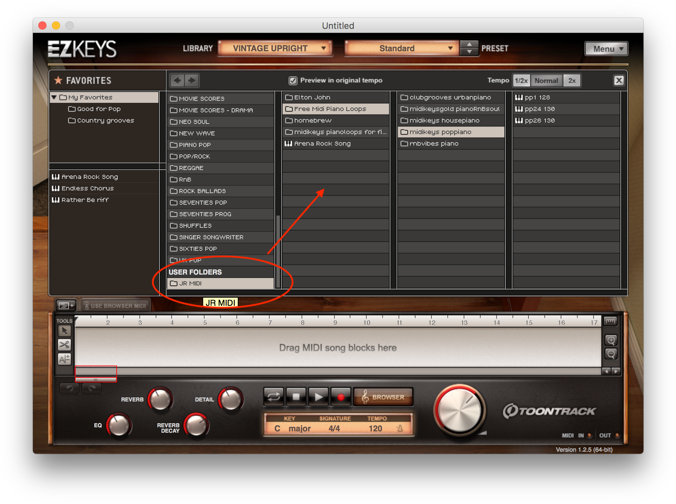Zoom out on the song track
The image size is (676, 504).
(611, 354)
